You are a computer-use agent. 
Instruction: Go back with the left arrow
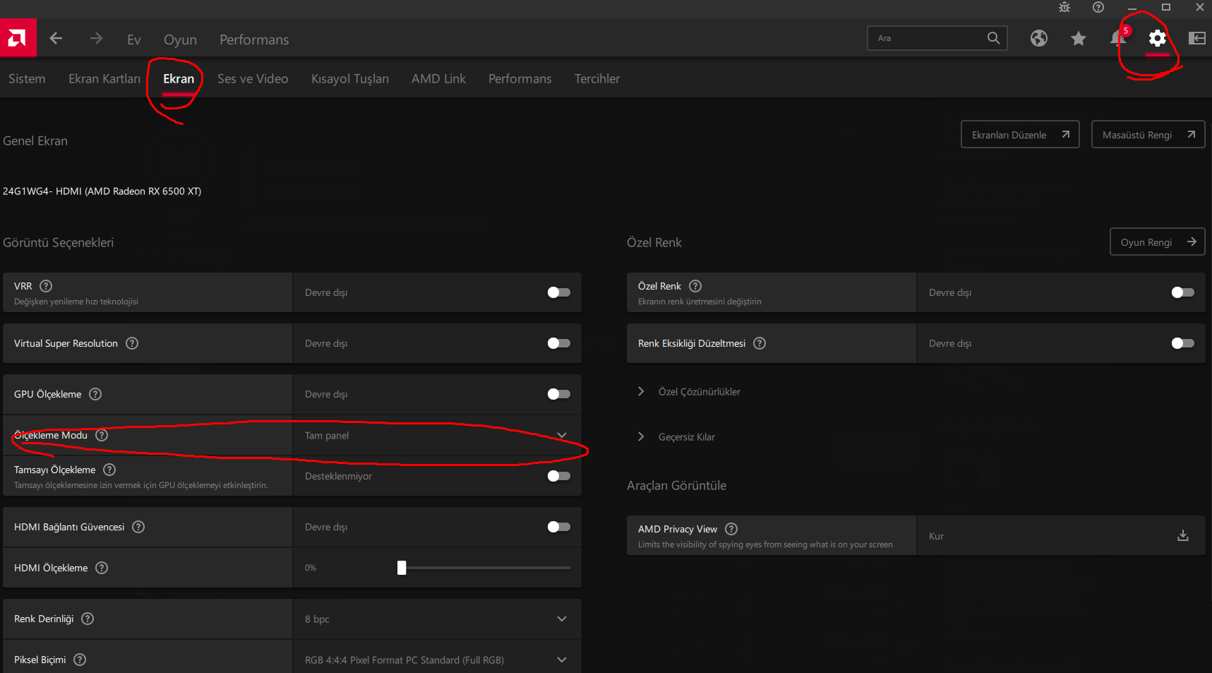tap(56, 39)
